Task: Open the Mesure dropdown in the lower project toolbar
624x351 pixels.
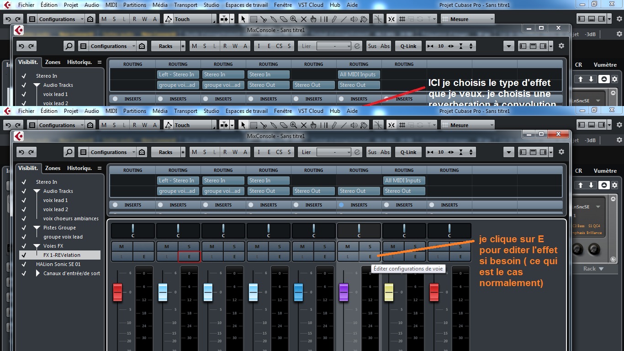Action: coord(468,125)
